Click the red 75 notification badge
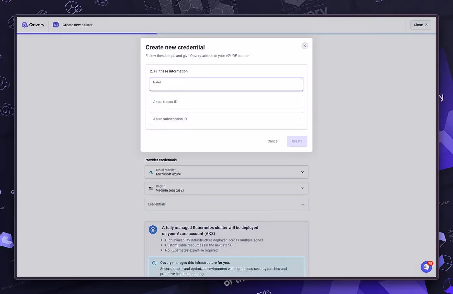The height and width of the screenshot is (294, 453). [430, 263]
